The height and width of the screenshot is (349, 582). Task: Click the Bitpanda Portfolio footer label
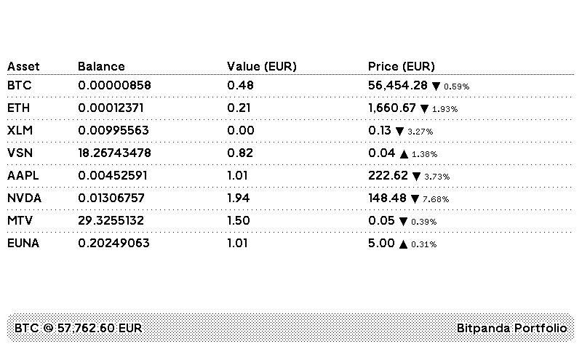pos(512,329)
